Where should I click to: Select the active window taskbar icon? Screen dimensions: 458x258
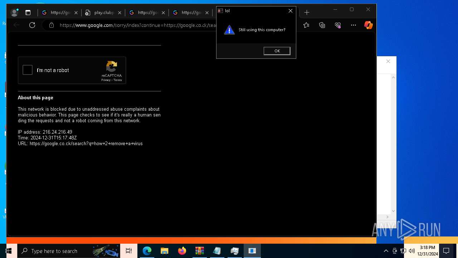[252, 251]
